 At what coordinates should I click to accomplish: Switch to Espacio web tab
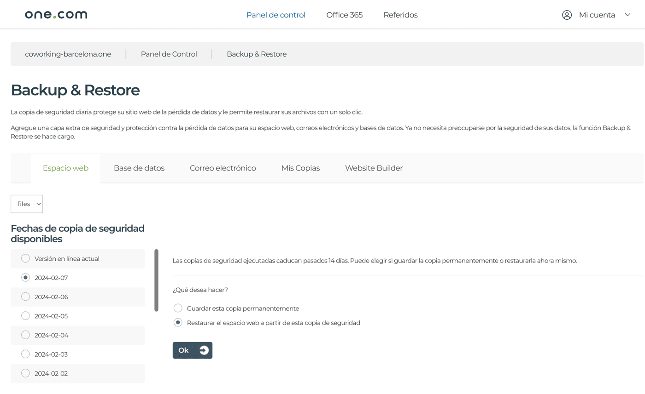coord(65,168)
